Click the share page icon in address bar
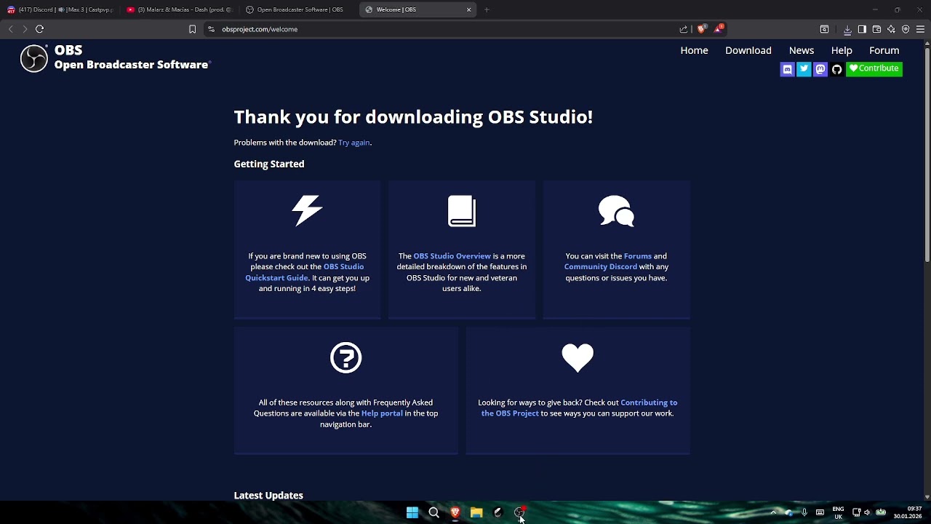931x524 pixels. coord(684,29)
